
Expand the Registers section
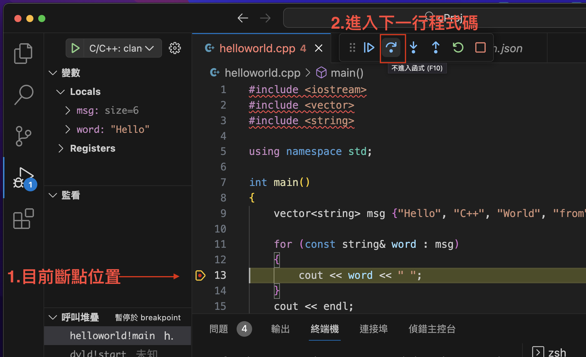pyautogui.click(x=61, y=148)
